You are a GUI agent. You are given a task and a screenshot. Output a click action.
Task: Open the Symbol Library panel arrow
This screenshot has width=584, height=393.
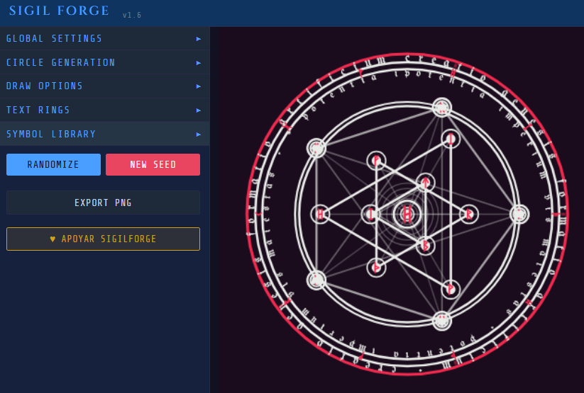[199, 134]
